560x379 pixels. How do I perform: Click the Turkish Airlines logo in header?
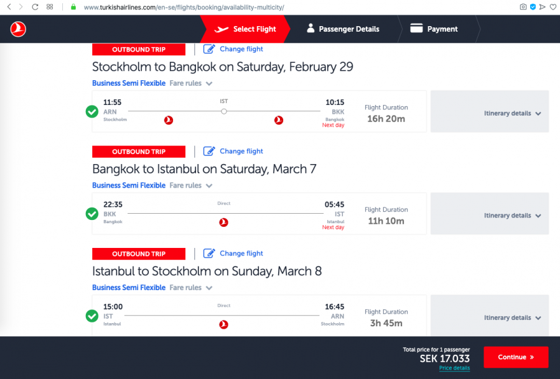18,29
